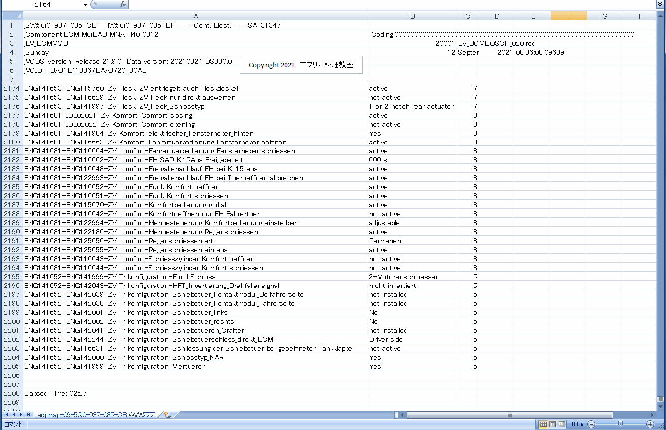Click 'Komfort-Funk Komfort oeffnen' cell
The width and height of the screenshot is (666, 430).
pyautogui.click(x=196, y=187)
